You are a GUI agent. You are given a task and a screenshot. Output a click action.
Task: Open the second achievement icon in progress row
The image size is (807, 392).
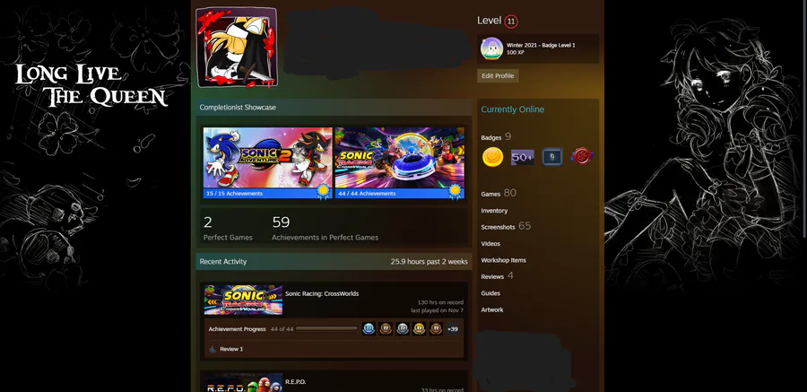(386, 328)
